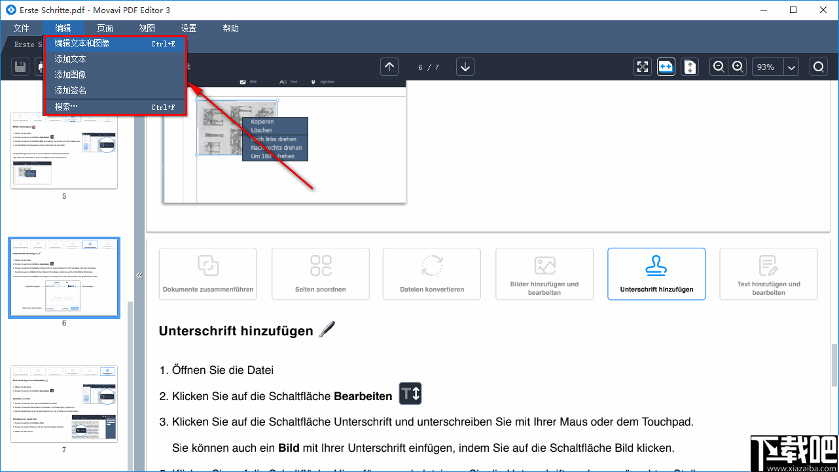Open the 视图 menu
Image resolution: width=839 pixels, height=472 pixels.
point(147,28)
